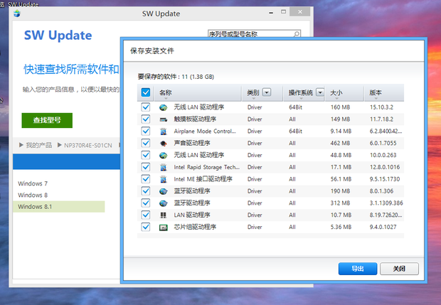
Task: Click the icon of the 312 MB Bluetooth driver
Action: click(x=163, y=203)
